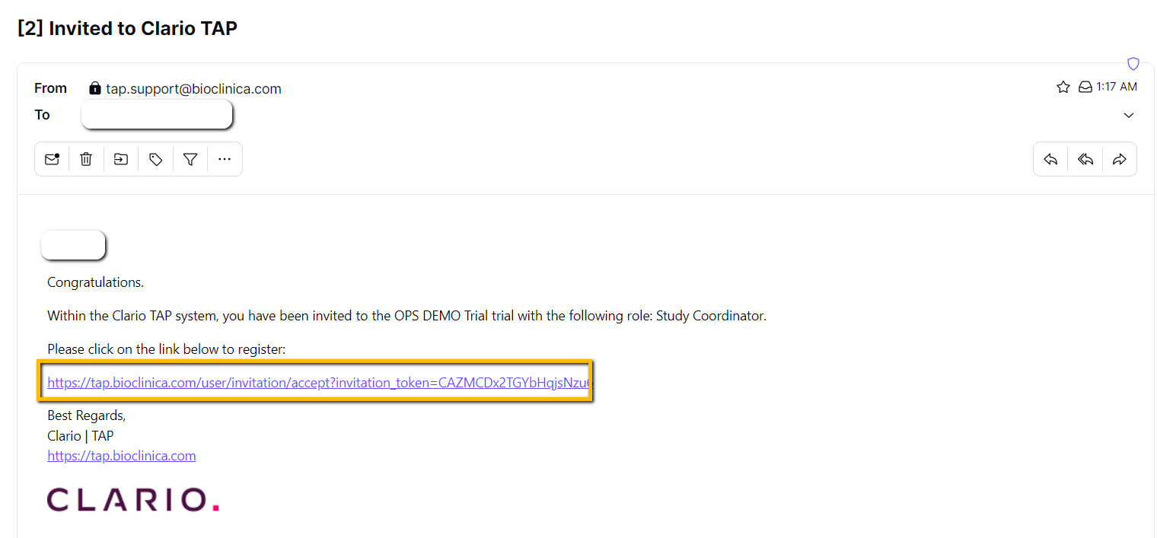1157x538 pixels.
Task: Click the subject Invited to Clario TAP
Action: coord(126,27)
